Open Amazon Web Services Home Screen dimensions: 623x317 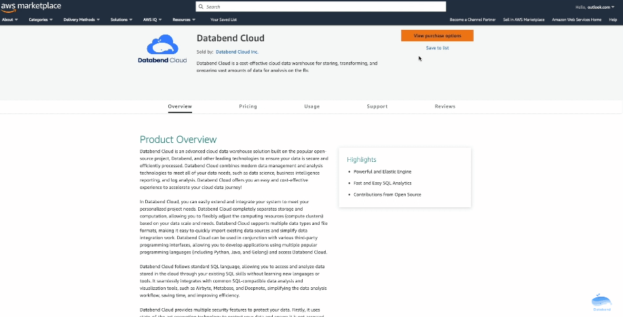click(x=577, y=20)
